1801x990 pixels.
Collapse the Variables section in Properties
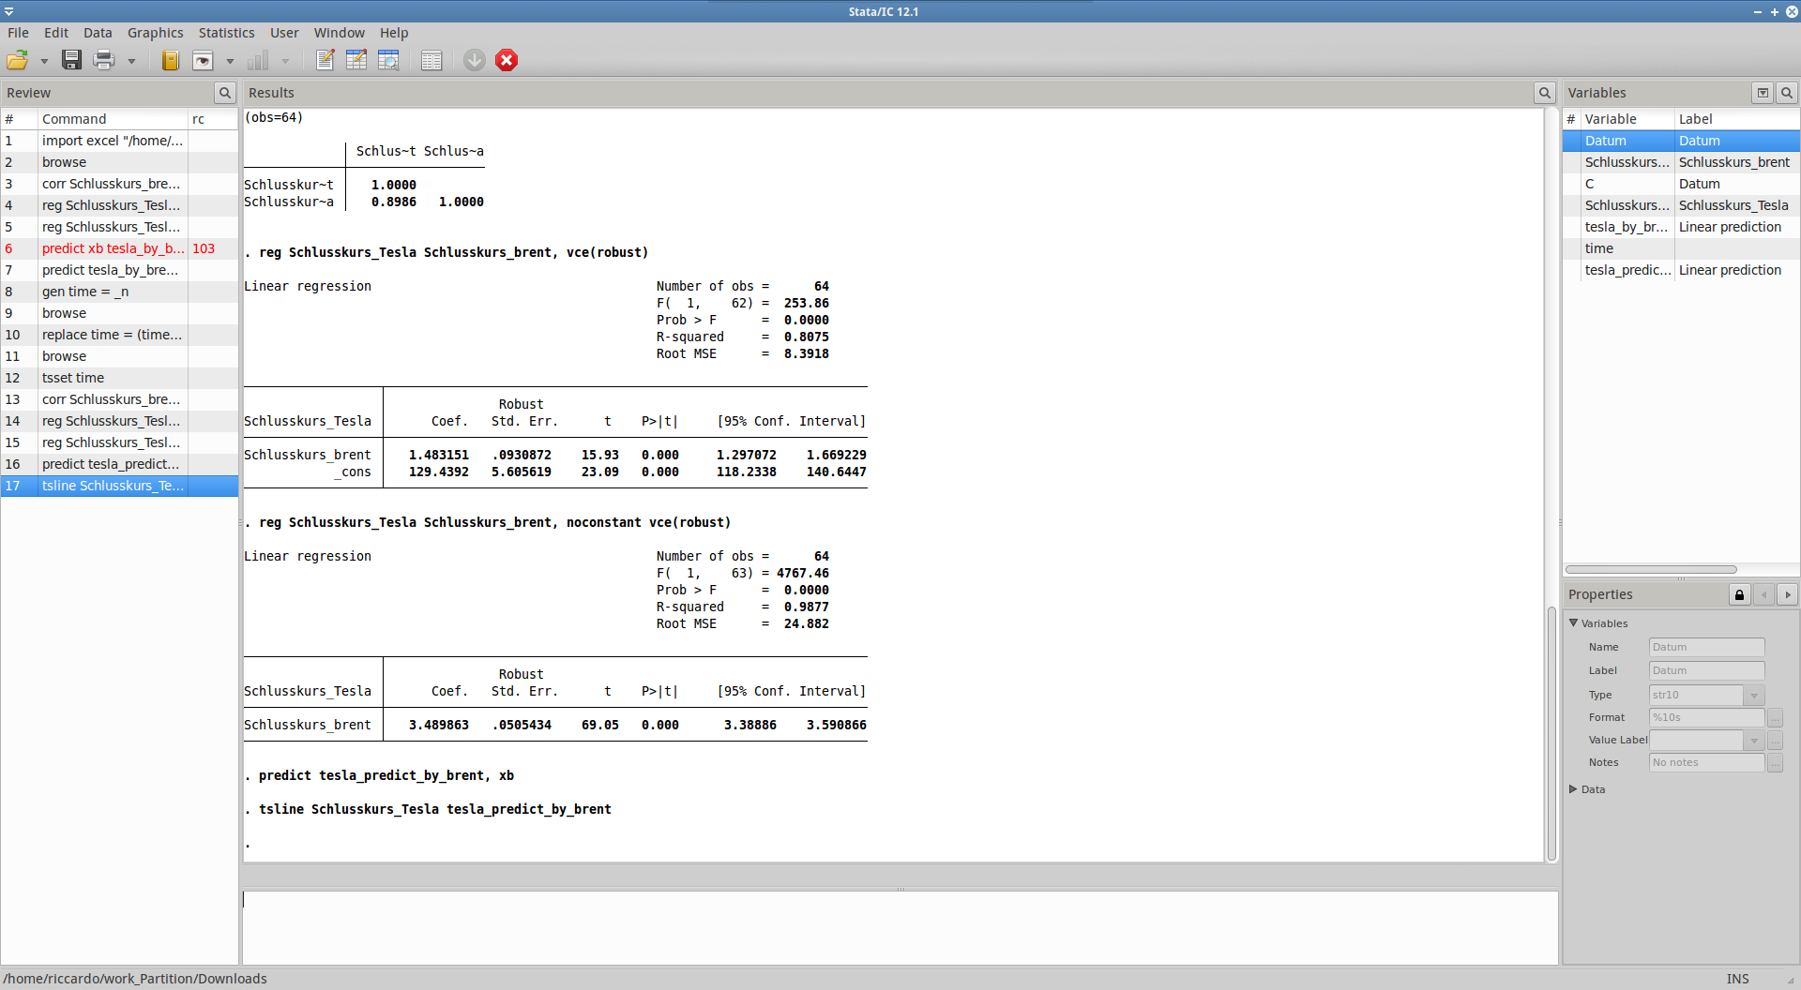click(1574, 623)
